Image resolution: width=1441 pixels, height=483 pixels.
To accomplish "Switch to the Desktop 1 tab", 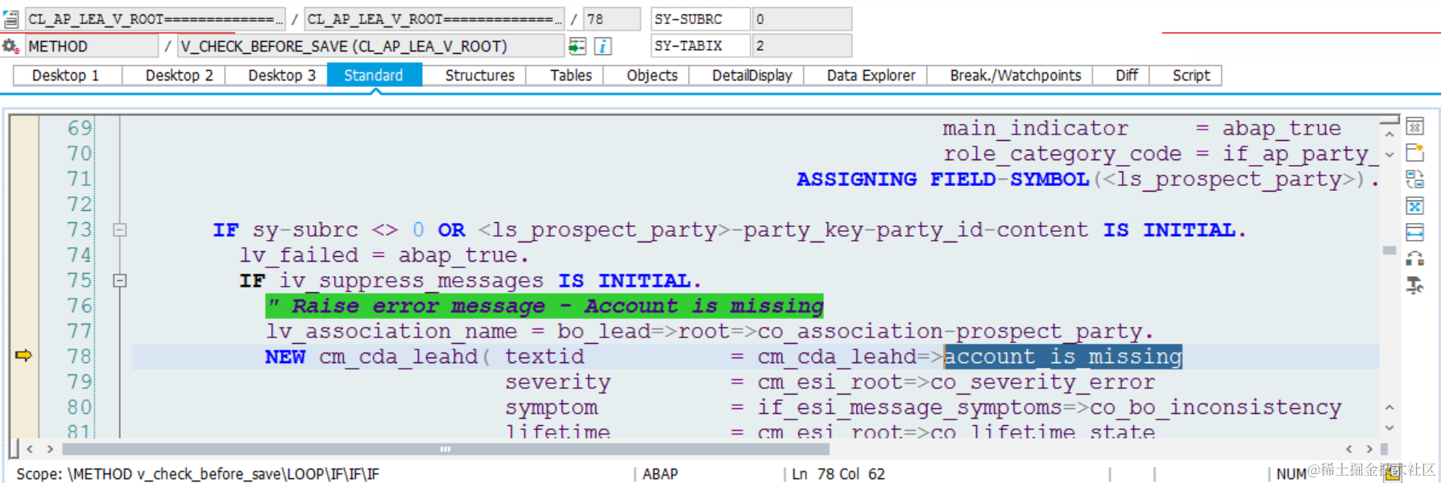I will pos(65,75).
